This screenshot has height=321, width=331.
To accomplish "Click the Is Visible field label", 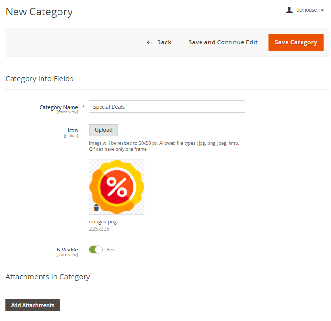I will click(67, 250).
